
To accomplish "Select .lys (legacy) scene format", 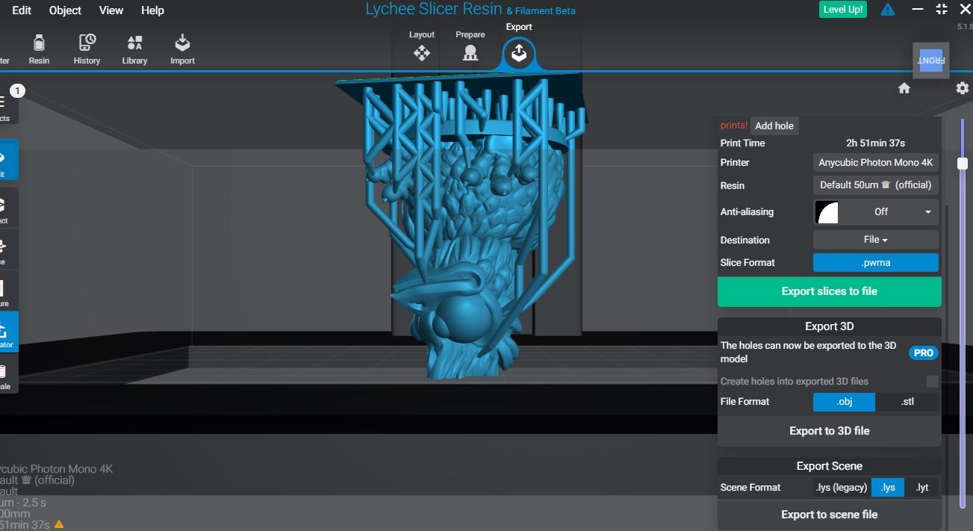I will click(x=842, y=488).
